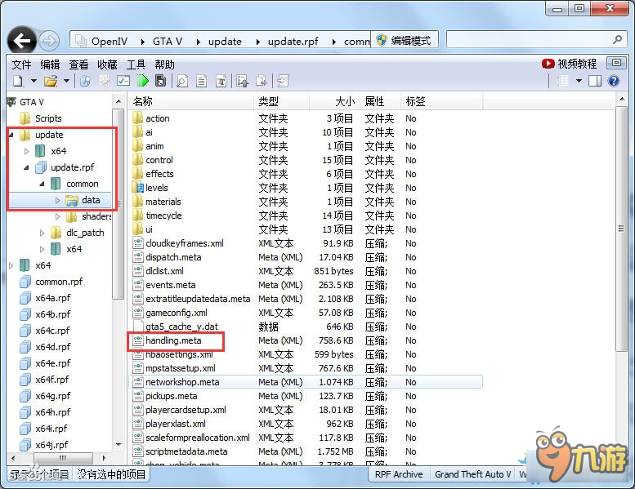Click the window mode toggle beside 视频教程
Viewport: 635px width, 489px height.
616,63
